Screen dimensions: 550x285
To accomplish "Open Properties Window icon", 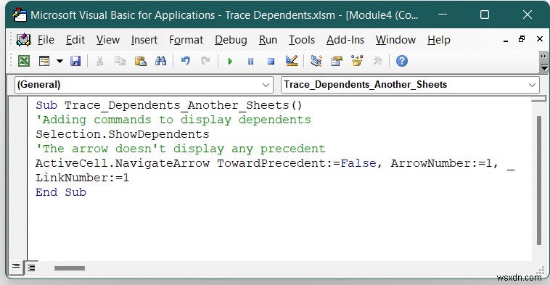I will pos(337,62).
